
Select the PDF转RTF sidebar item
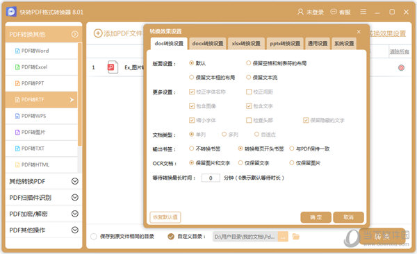(x=42, y=100)
